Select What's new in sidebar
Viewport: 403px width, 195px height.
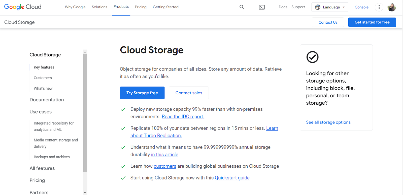click(x=43, y=88)
